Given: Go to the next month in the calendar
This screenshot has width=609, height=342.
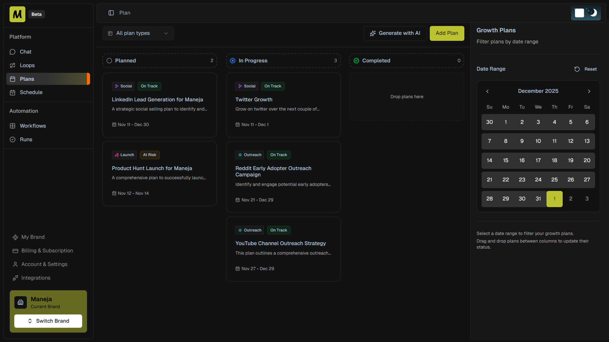Looking at the screenshot, I should coord(589,91).
